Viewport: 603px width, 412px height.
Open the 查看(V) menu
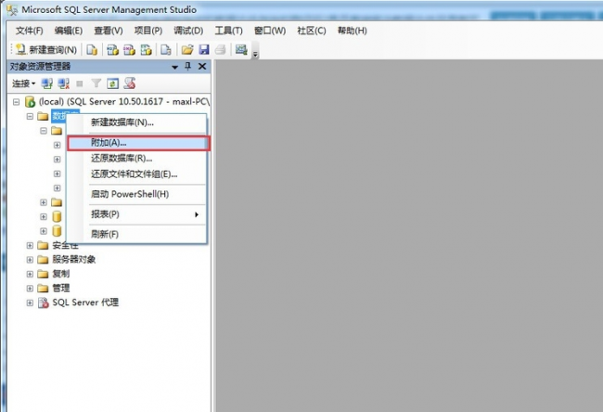(109, 31)
